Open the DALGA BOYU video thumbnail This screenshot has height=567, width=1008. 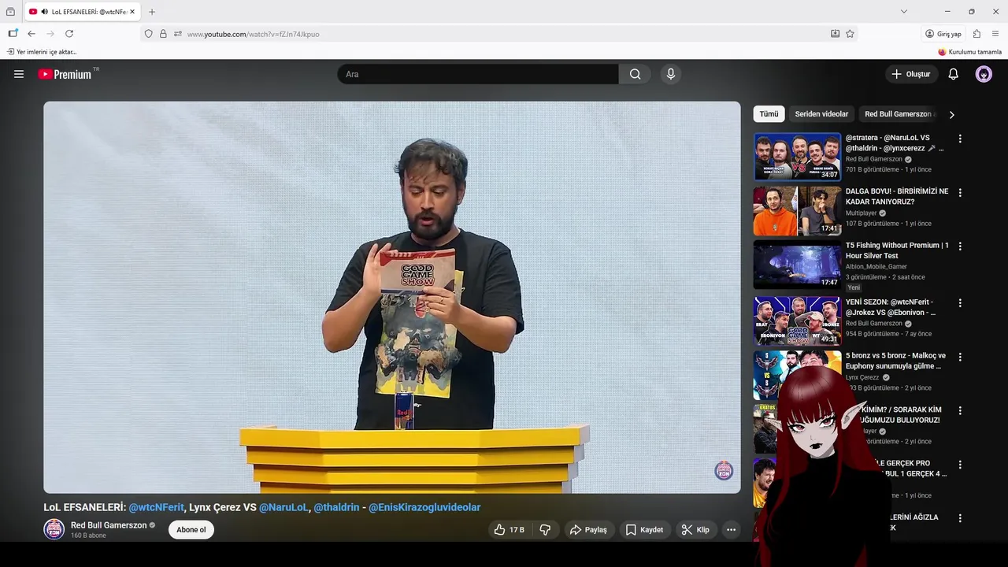coord(797,211)
